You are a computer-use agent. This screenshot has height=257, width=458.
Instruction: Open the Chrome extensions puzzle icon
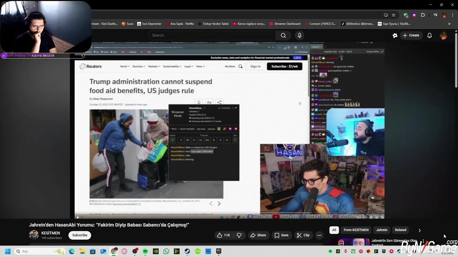(423, 15)
